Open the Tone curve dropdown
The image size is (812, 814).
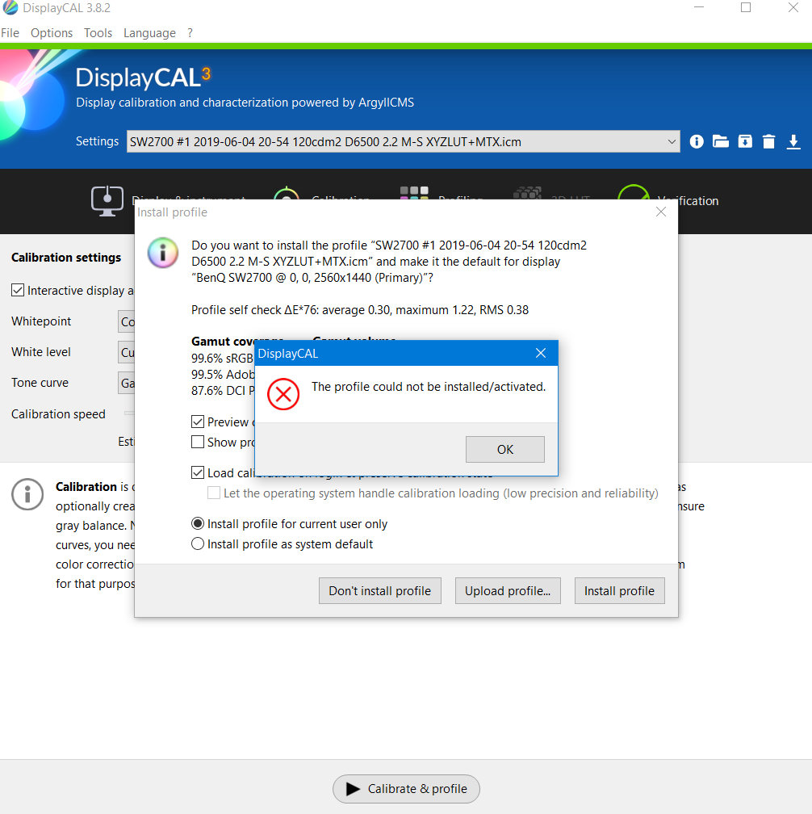tap(126, 383)
